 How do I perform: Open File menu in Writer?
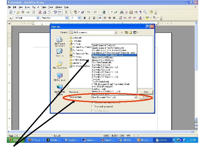(9, 7)
